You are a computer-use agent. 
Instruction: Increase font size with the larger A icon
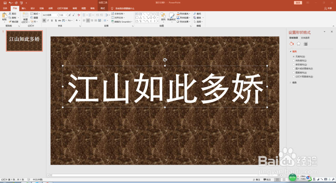[x=70, y=15]
